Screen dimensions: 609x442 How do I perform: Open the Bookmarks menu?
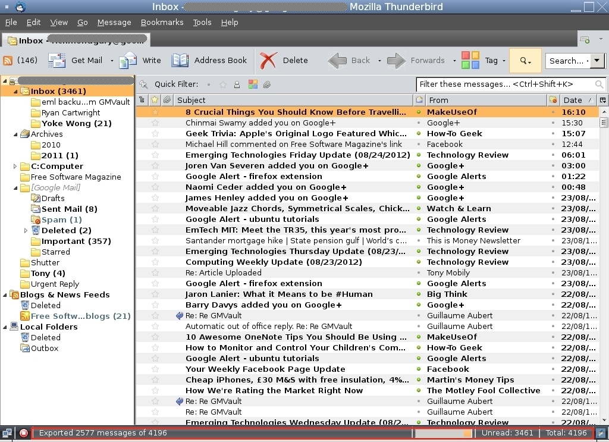click(162, 23)
